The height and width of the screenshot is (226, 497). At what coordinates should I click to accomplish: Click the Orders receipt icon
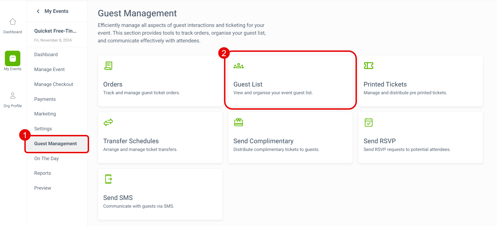(108, 66)
